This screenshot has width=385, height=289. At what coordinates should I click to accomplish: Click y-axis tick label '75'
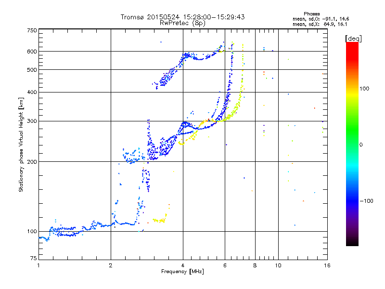[x=34, y=258]
